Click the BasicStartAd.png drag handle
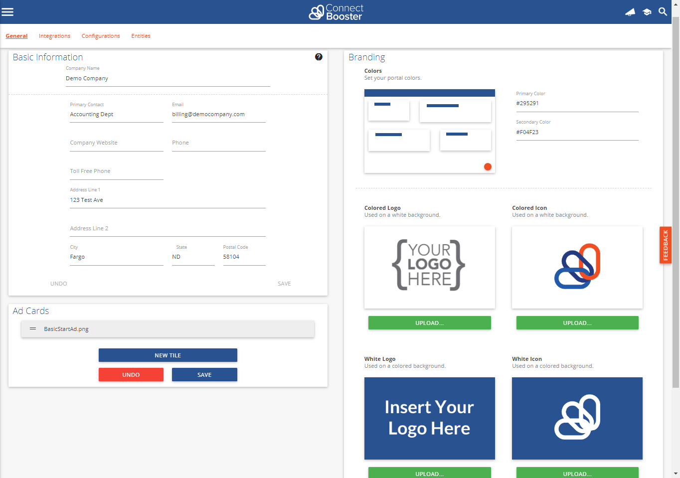 pos(33,329)
